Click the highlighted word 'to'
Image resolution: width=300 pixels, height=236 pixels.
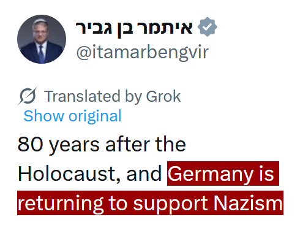click(118, 203)
